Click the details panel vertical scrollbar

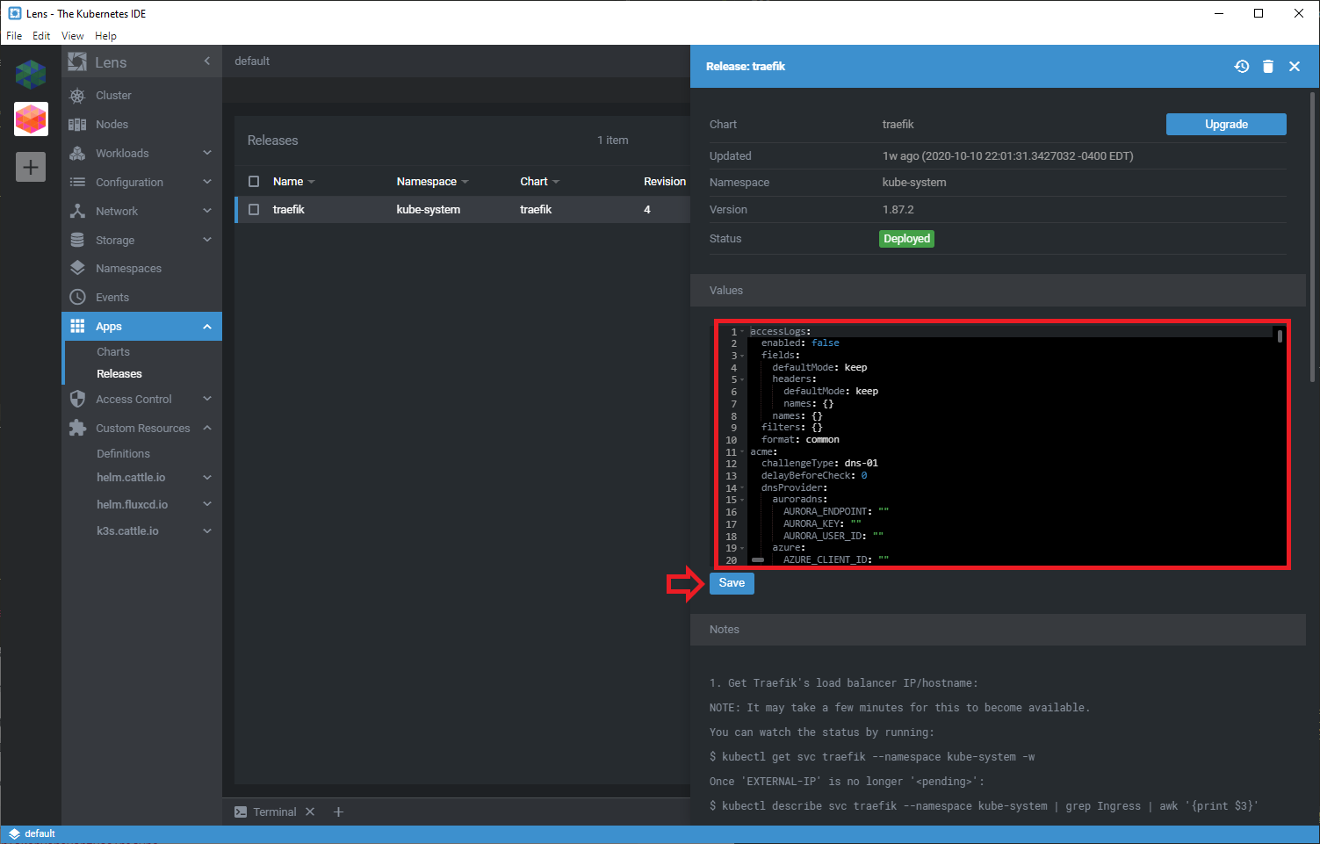pyautogui.click(x=1314, y=237)
